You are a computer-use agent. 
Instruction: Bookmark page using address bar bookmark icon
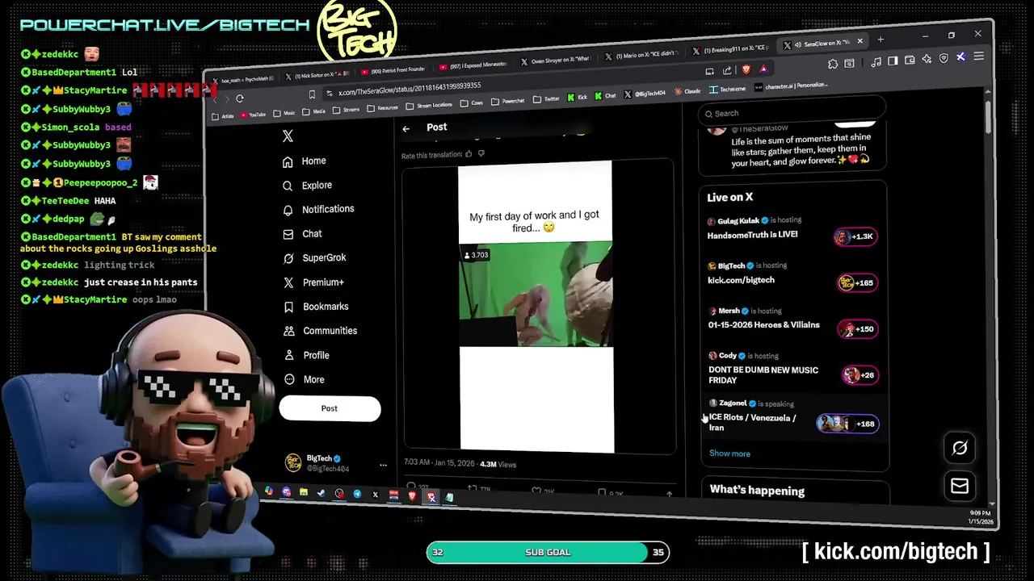pyautogui.click(x=312, y=94)
